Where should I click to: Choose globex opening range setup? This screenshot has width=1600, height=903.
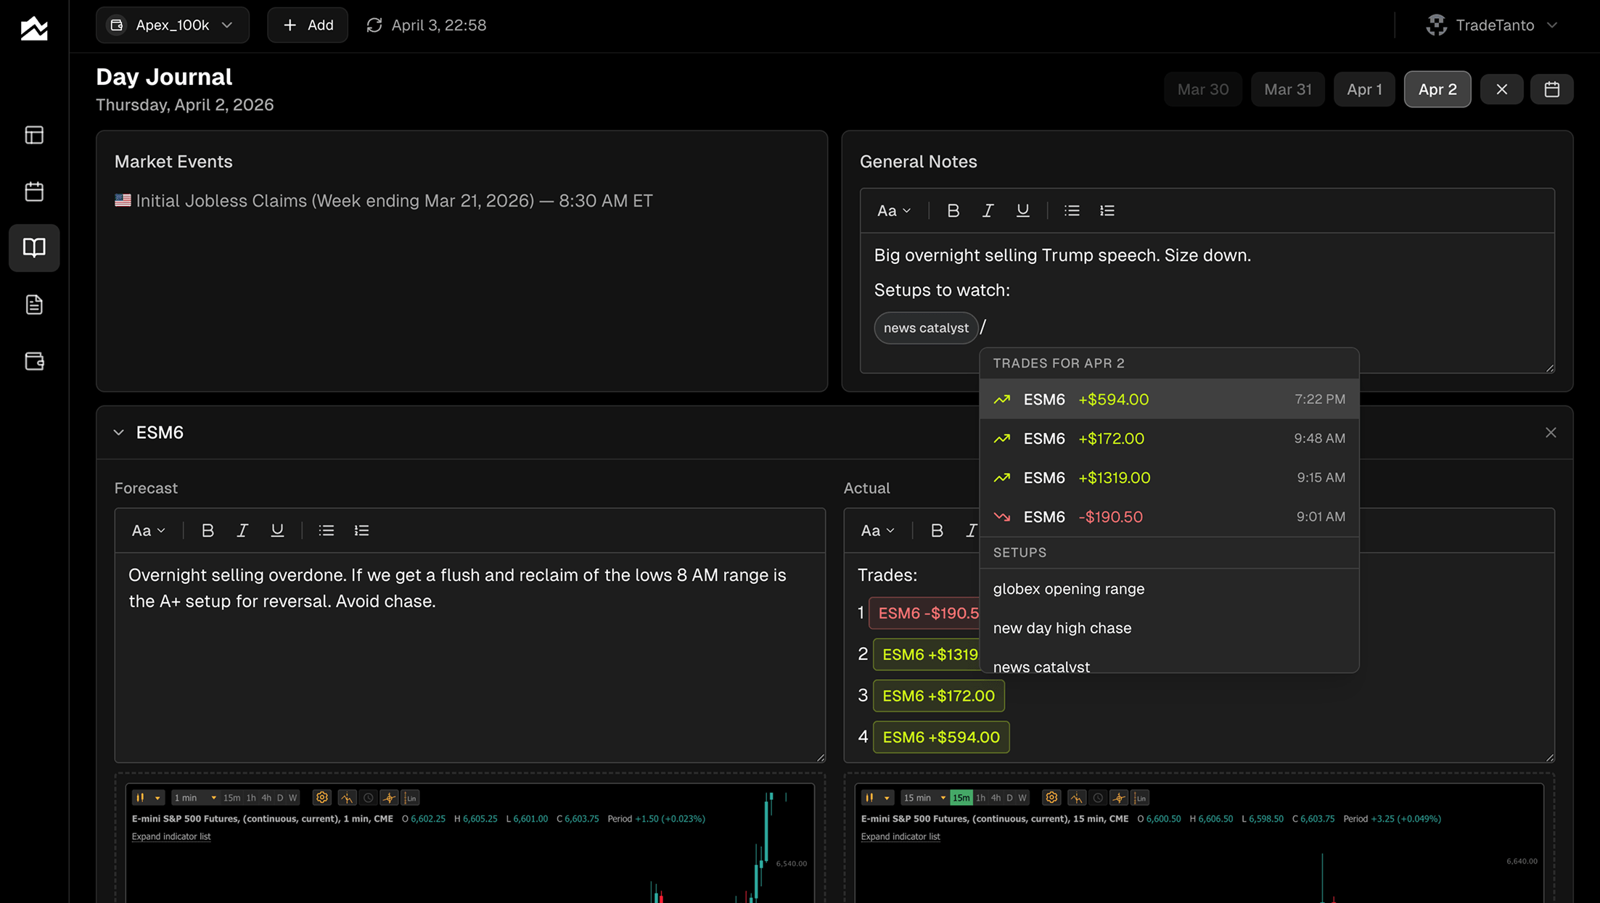1068,589
